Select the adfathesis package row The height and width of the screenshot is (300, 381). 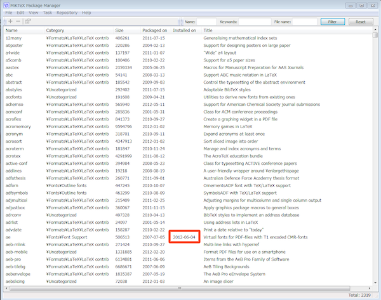[188, 178]
